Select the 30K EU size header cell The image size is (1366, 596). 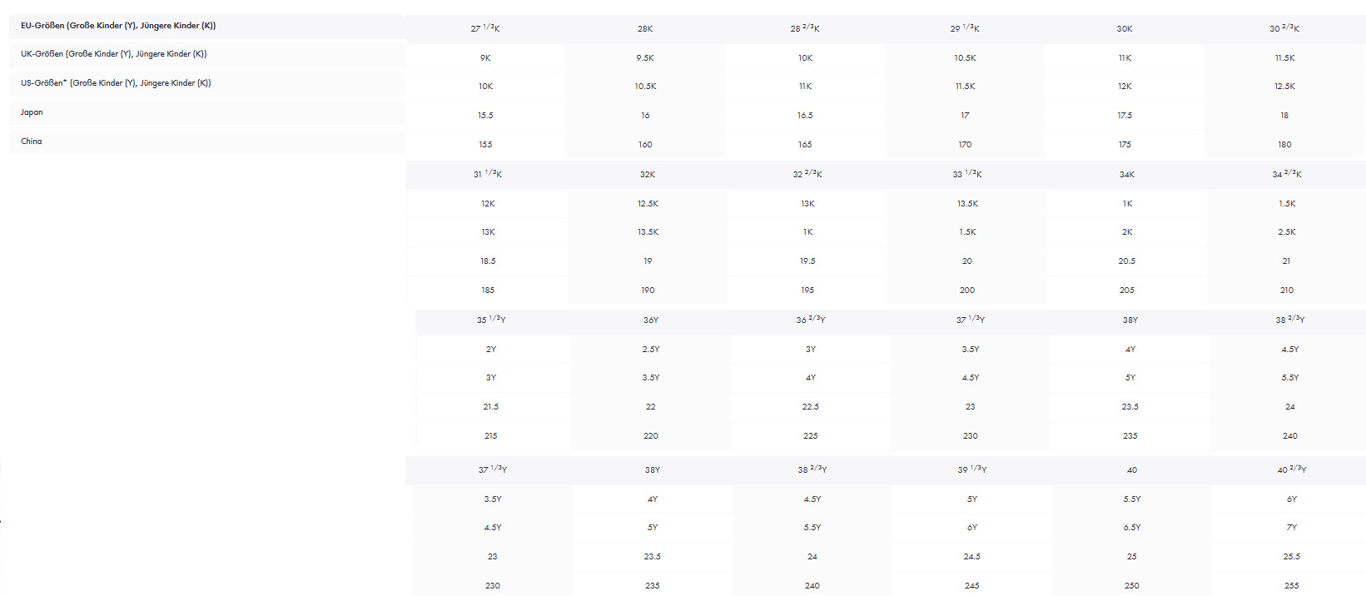(x=1125, y=29)
